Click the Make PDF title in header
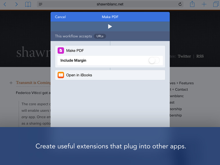This screenshot has height=165, width=220. click(110, 17)
